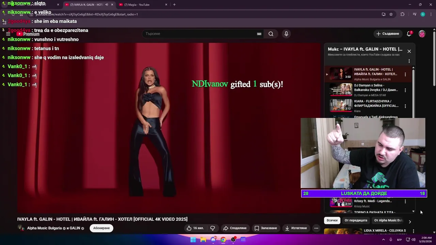Image resolution: width=436 pixels, height=245 pixels.
Task: Open YouTube notifications bell
Action: coord(409,34)
